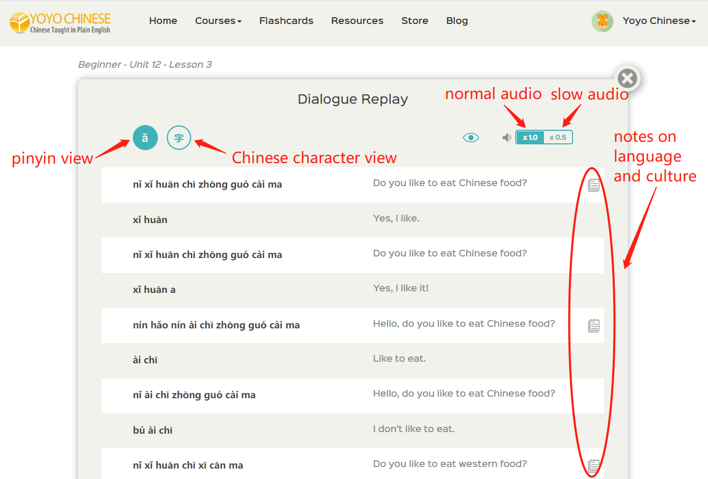The width and height of the screenshot is (708, 479).
Task: Go to the Home page
Action: pyautogui.click(x=163, y=21)
